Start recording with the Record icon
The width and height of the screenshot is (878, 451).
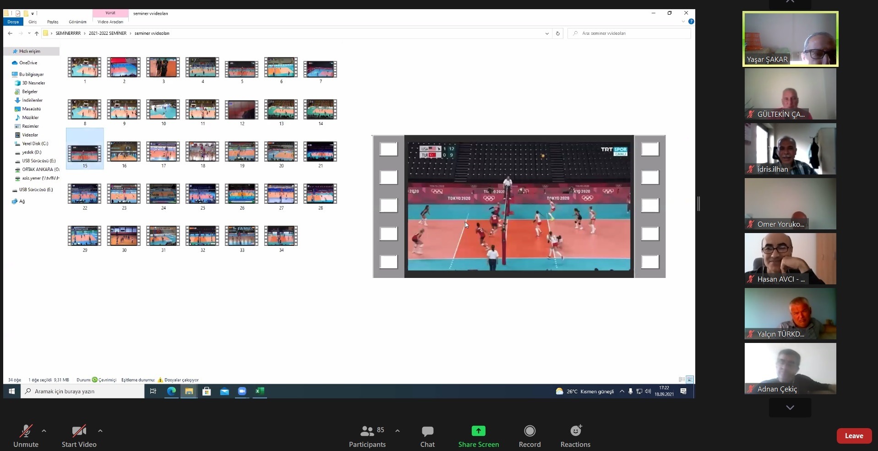pyautogui.click(x=529, y=431)
